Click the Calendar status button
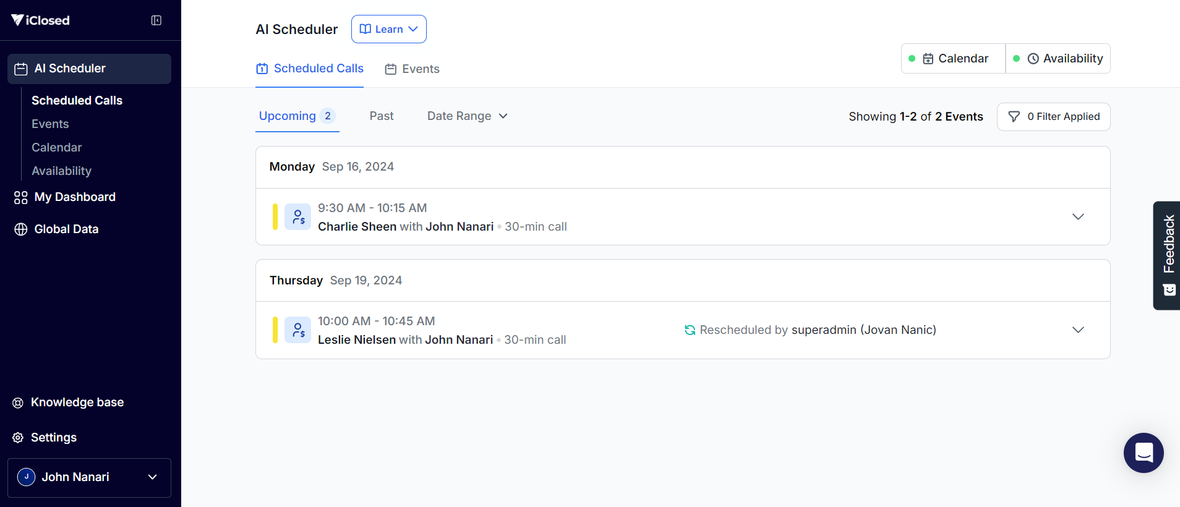This screenshot has width=1180, height=507. [953, 59]
